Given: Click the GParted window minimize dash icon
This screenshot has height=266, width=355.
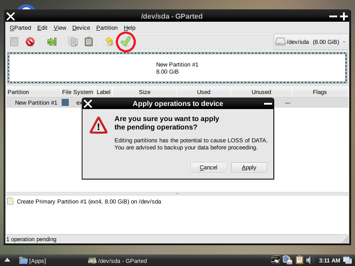Looking at the screenshot, I should click(x=333, y=16).
